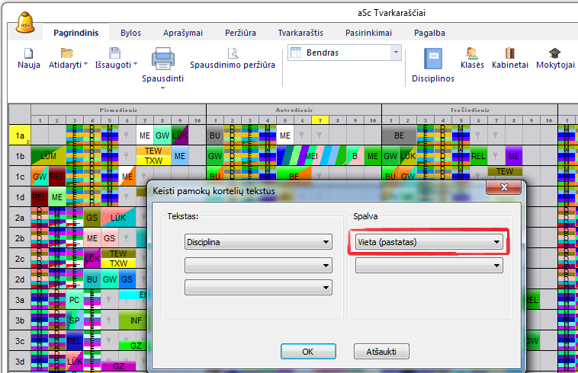The width and height of the screenshot is (578, 373).
Task: Expand the Bendras view dropdown
Action: (x=395, y=53)
